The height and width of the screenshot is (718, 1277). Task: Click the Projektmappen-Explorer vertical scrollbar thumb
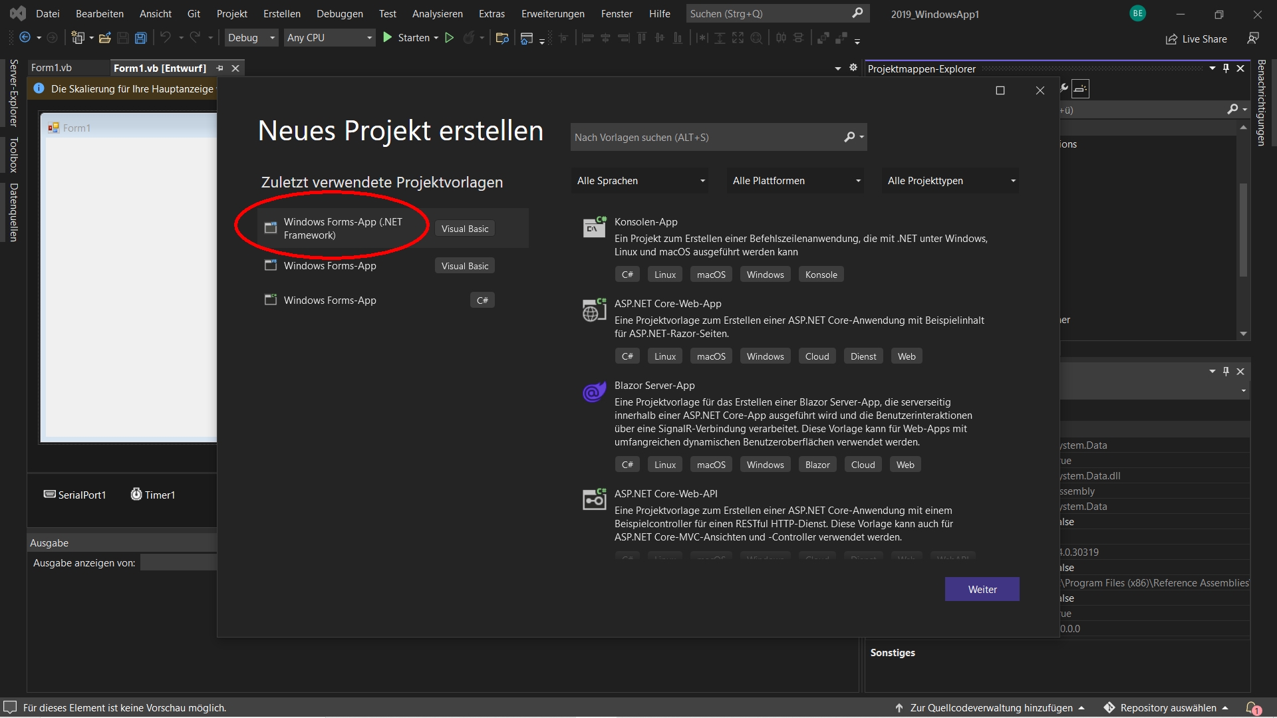point(1243,229)
